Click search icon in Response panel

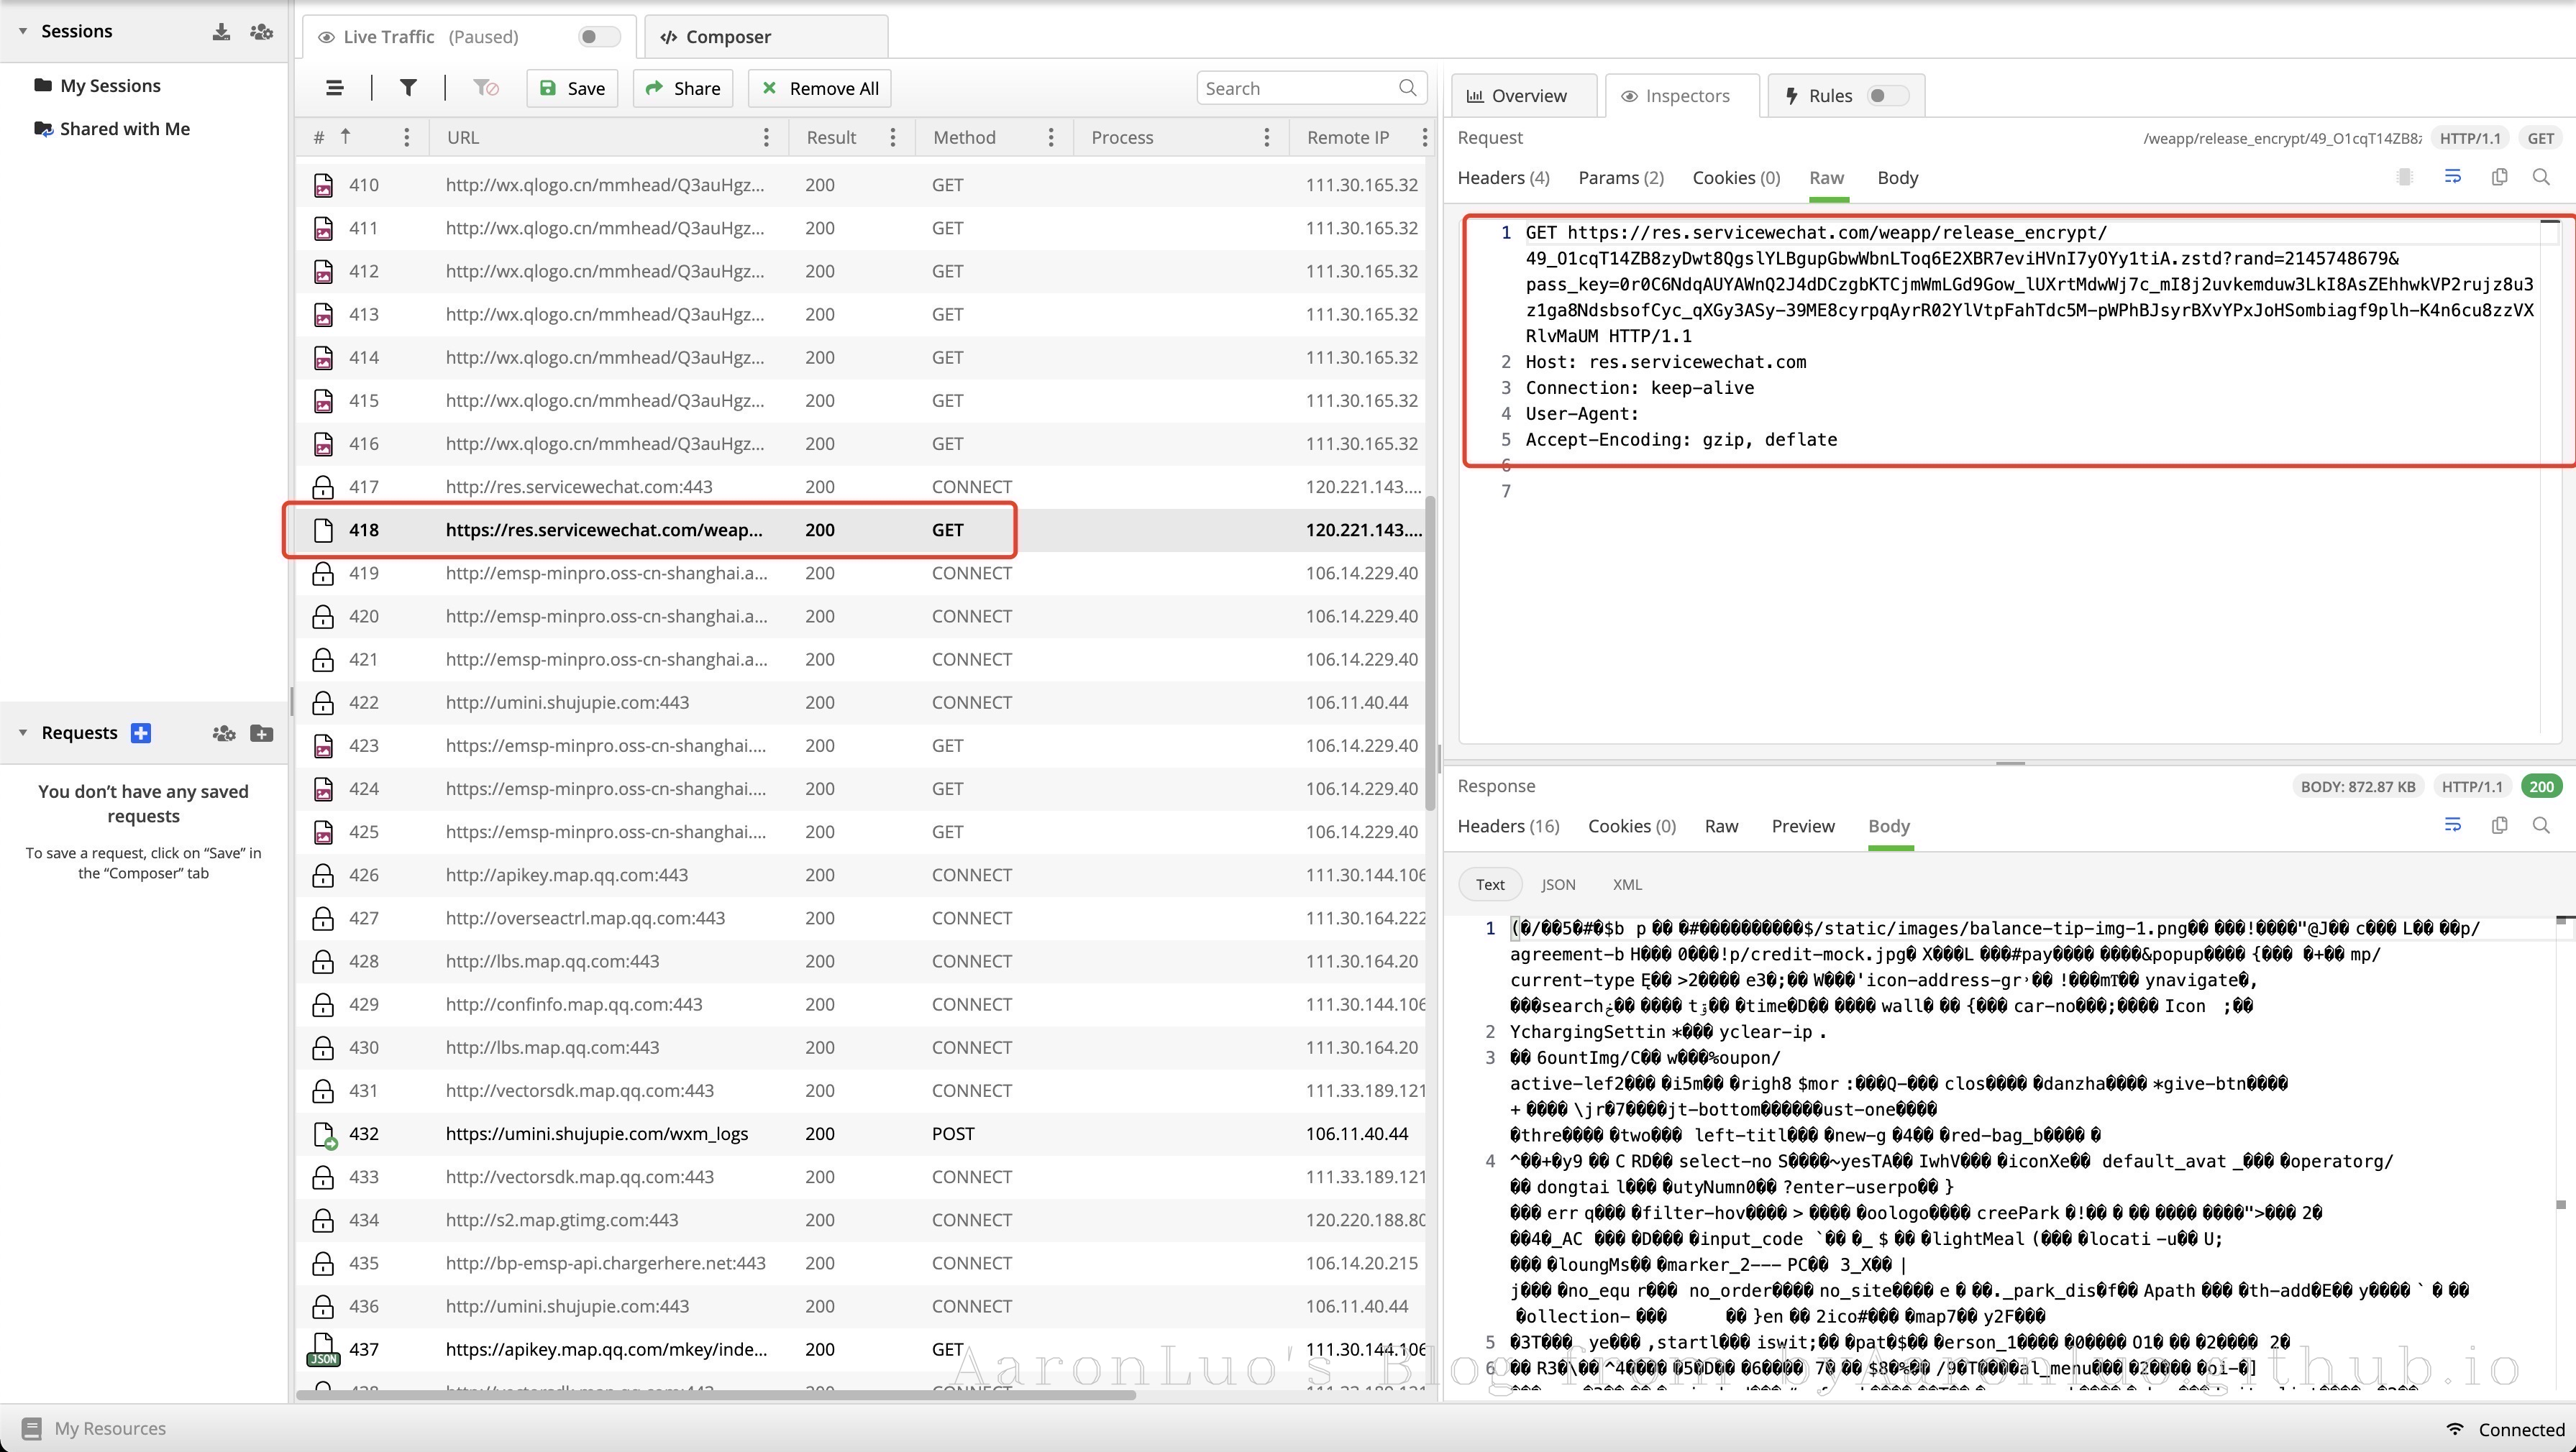click(x=2541, y=825)
